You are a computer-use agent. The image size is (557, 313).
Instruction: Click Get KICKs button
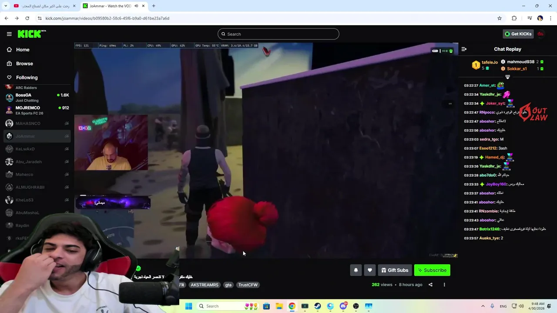(518, 34)
